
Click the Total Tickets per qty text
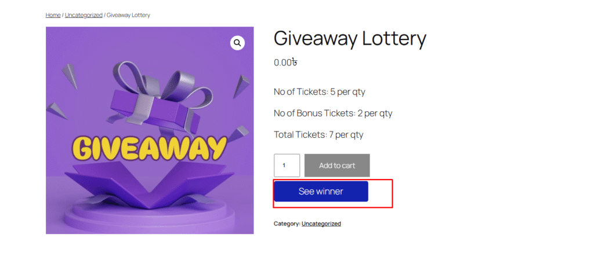pos(318,134)
